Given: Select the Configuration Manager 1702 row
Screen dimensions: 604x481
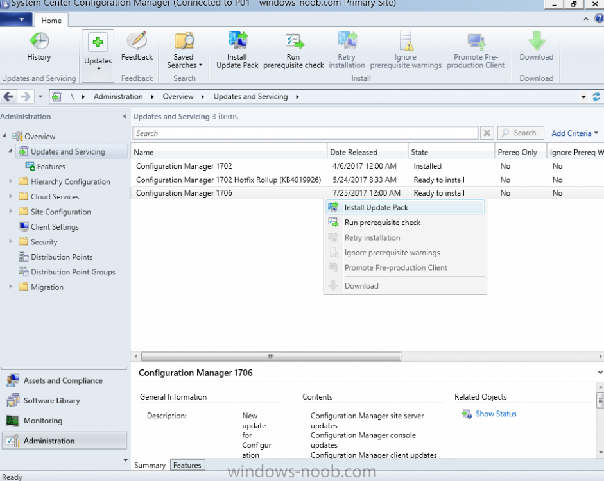Looking at the screenshot, I should pyautogui.click(x=367, y=166).
